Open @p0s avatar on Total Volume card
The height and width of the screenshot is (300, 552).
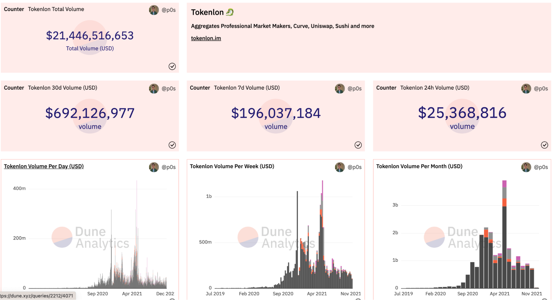tap(154, 10)
